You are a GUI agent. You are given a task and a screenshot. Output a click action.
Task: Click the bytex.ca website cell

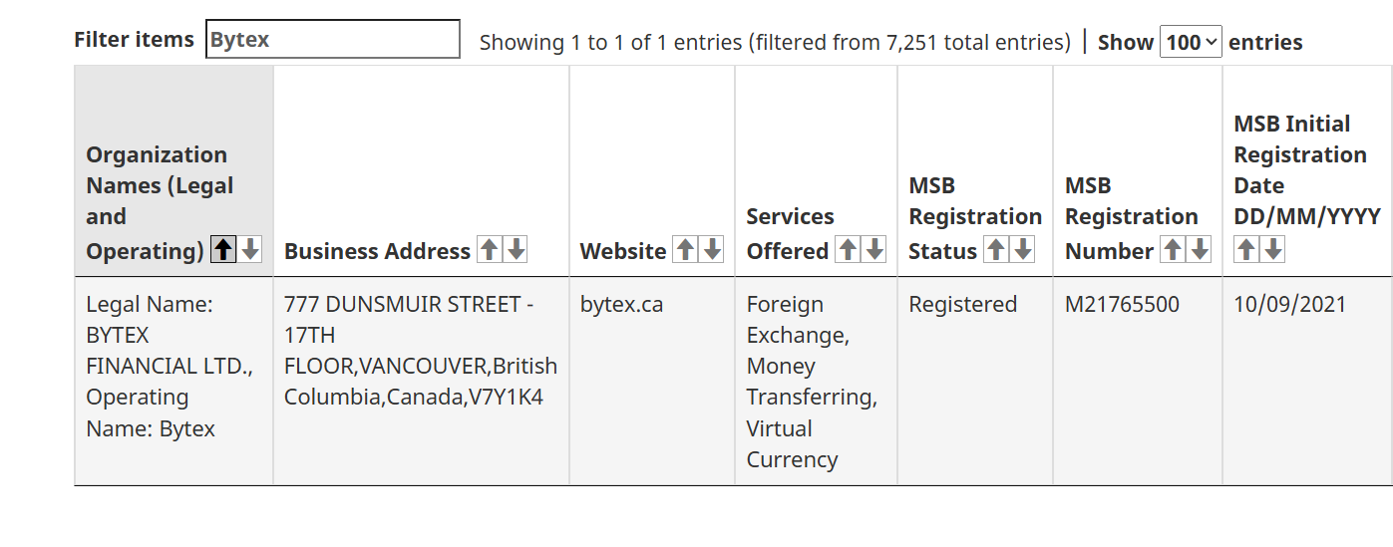point(621,305)
